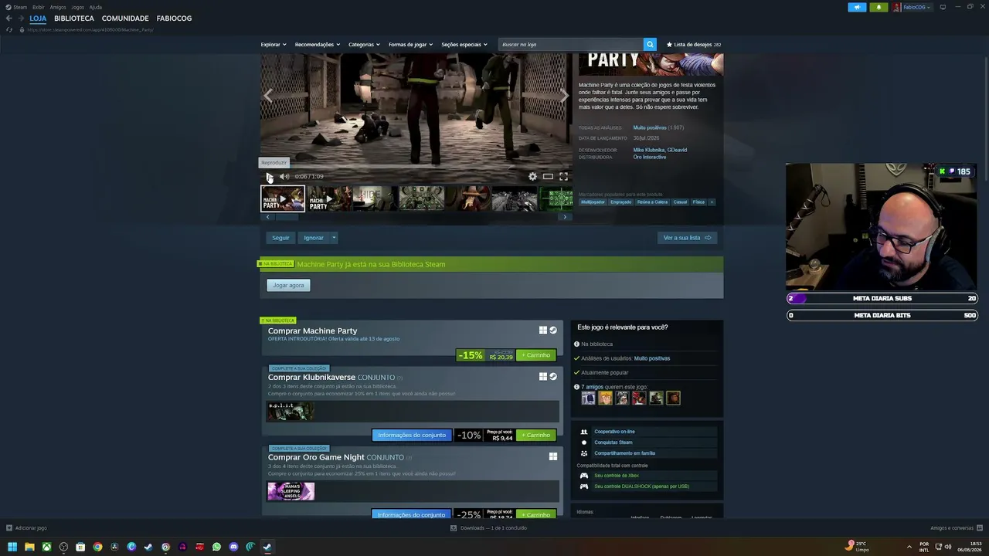The image size is (989, 556).
Task: Add Klubnikaverse bundle to cart
Action: click(x=536, y=435)
